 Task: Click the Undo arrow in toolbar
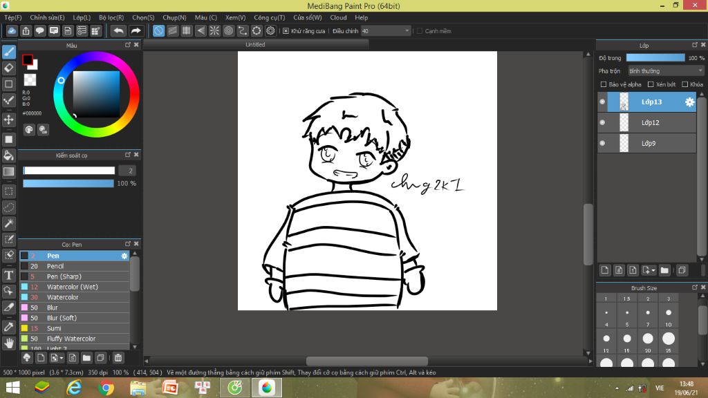coord(118,30)
